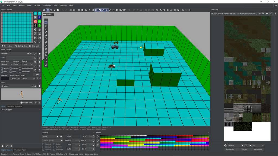Switch to the Objects in Room tab
Screen dimensions: 278x156
20,150
